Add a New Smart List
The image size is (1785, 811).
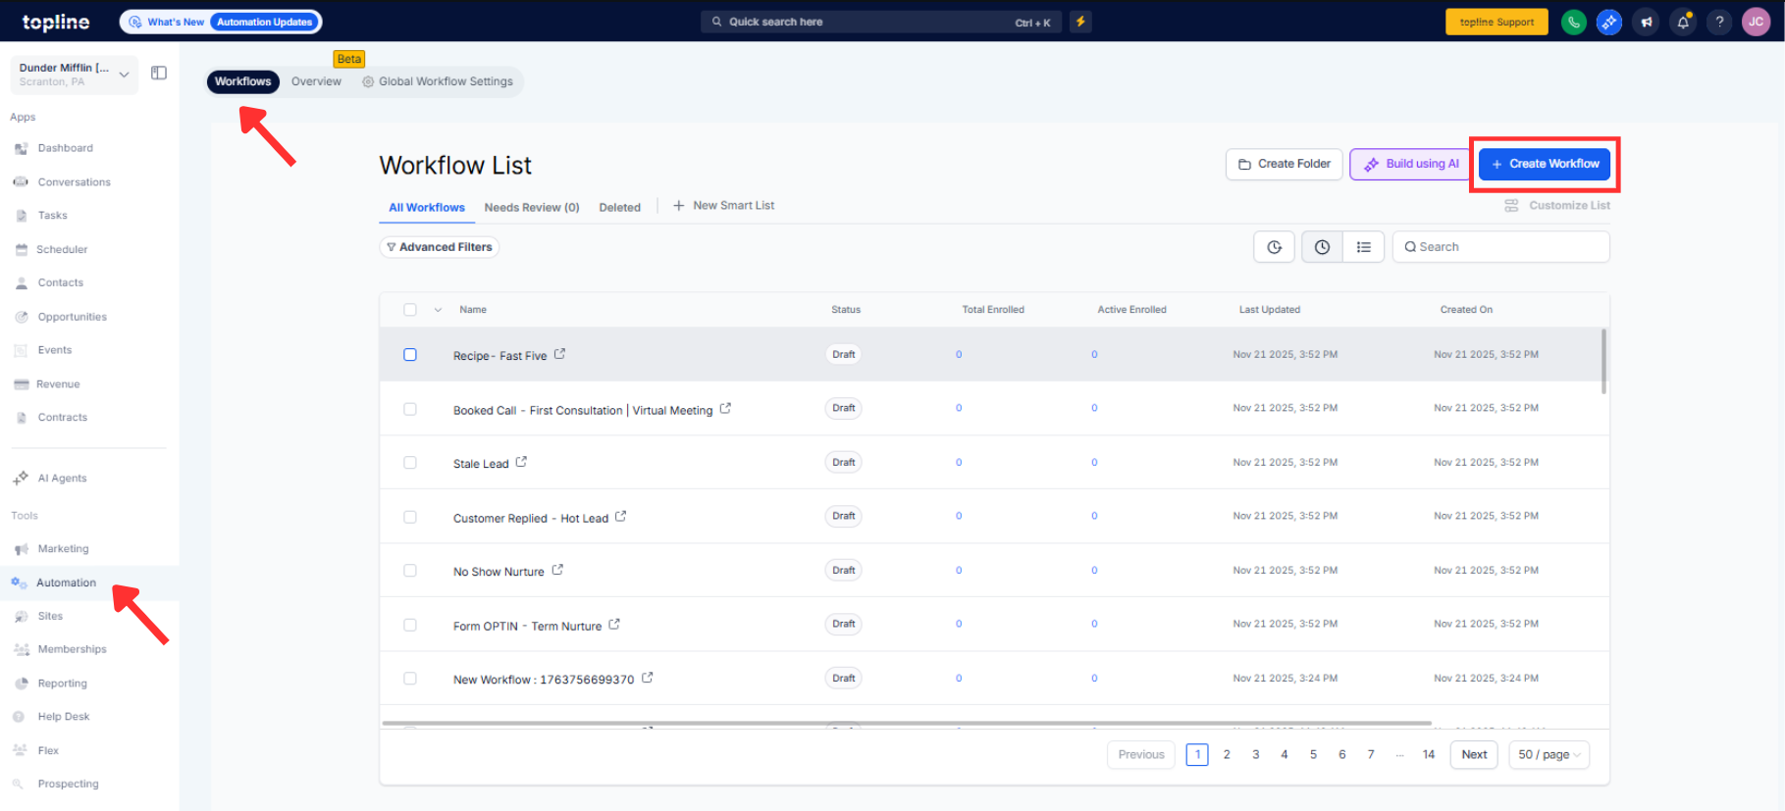724,206
